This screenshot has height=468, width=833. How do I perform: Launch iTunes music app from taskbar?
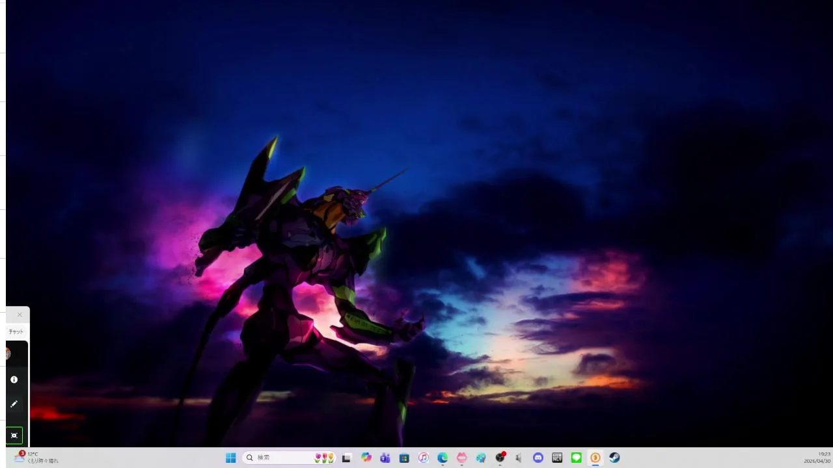[x=424, y=458]
